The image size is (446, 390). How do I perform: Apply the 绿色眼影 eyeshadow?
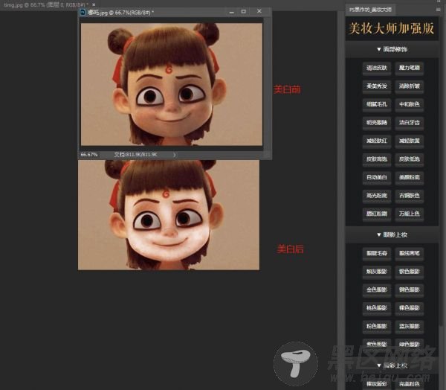coord(410,344)
